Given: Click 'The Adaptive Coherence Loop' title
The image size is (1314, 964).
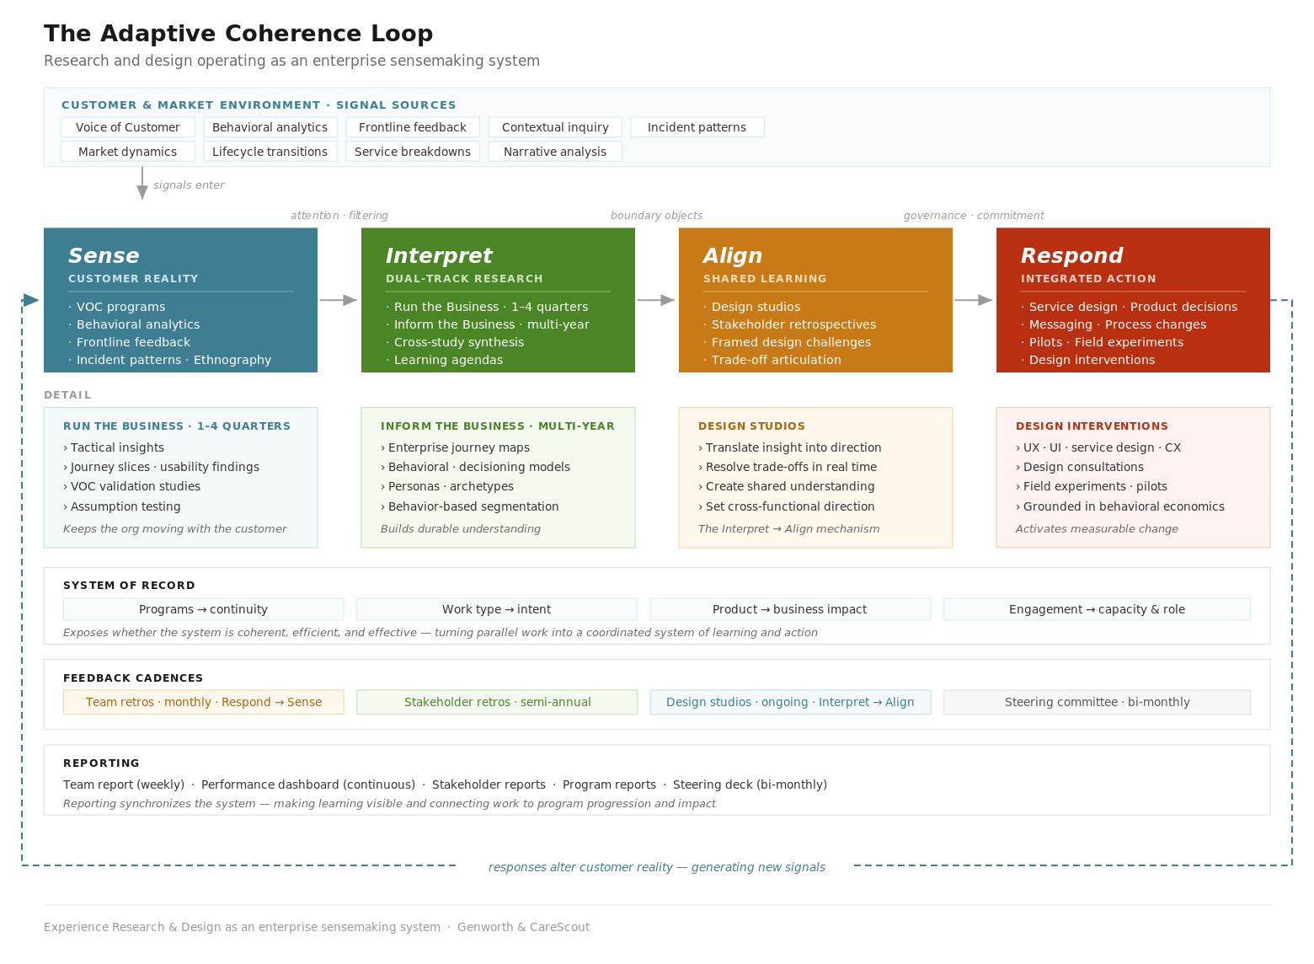Looking at the screenshot, I should pyautogui.click(x=238, y=34).
